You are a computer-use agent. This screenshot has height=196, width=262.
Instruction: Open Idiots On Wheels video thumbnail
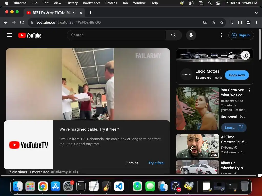point(197,167)
